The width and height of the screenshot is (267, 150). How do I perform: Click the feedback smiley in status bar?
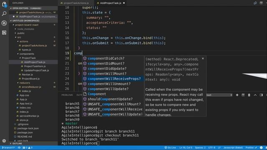[x=261, y=147]
